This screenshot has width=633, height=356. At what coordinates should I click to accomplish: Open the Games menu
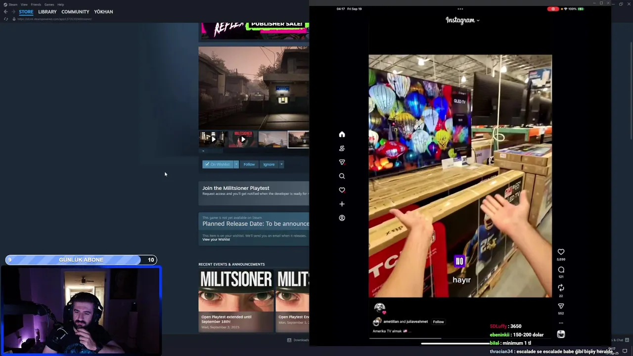[49, 4]
